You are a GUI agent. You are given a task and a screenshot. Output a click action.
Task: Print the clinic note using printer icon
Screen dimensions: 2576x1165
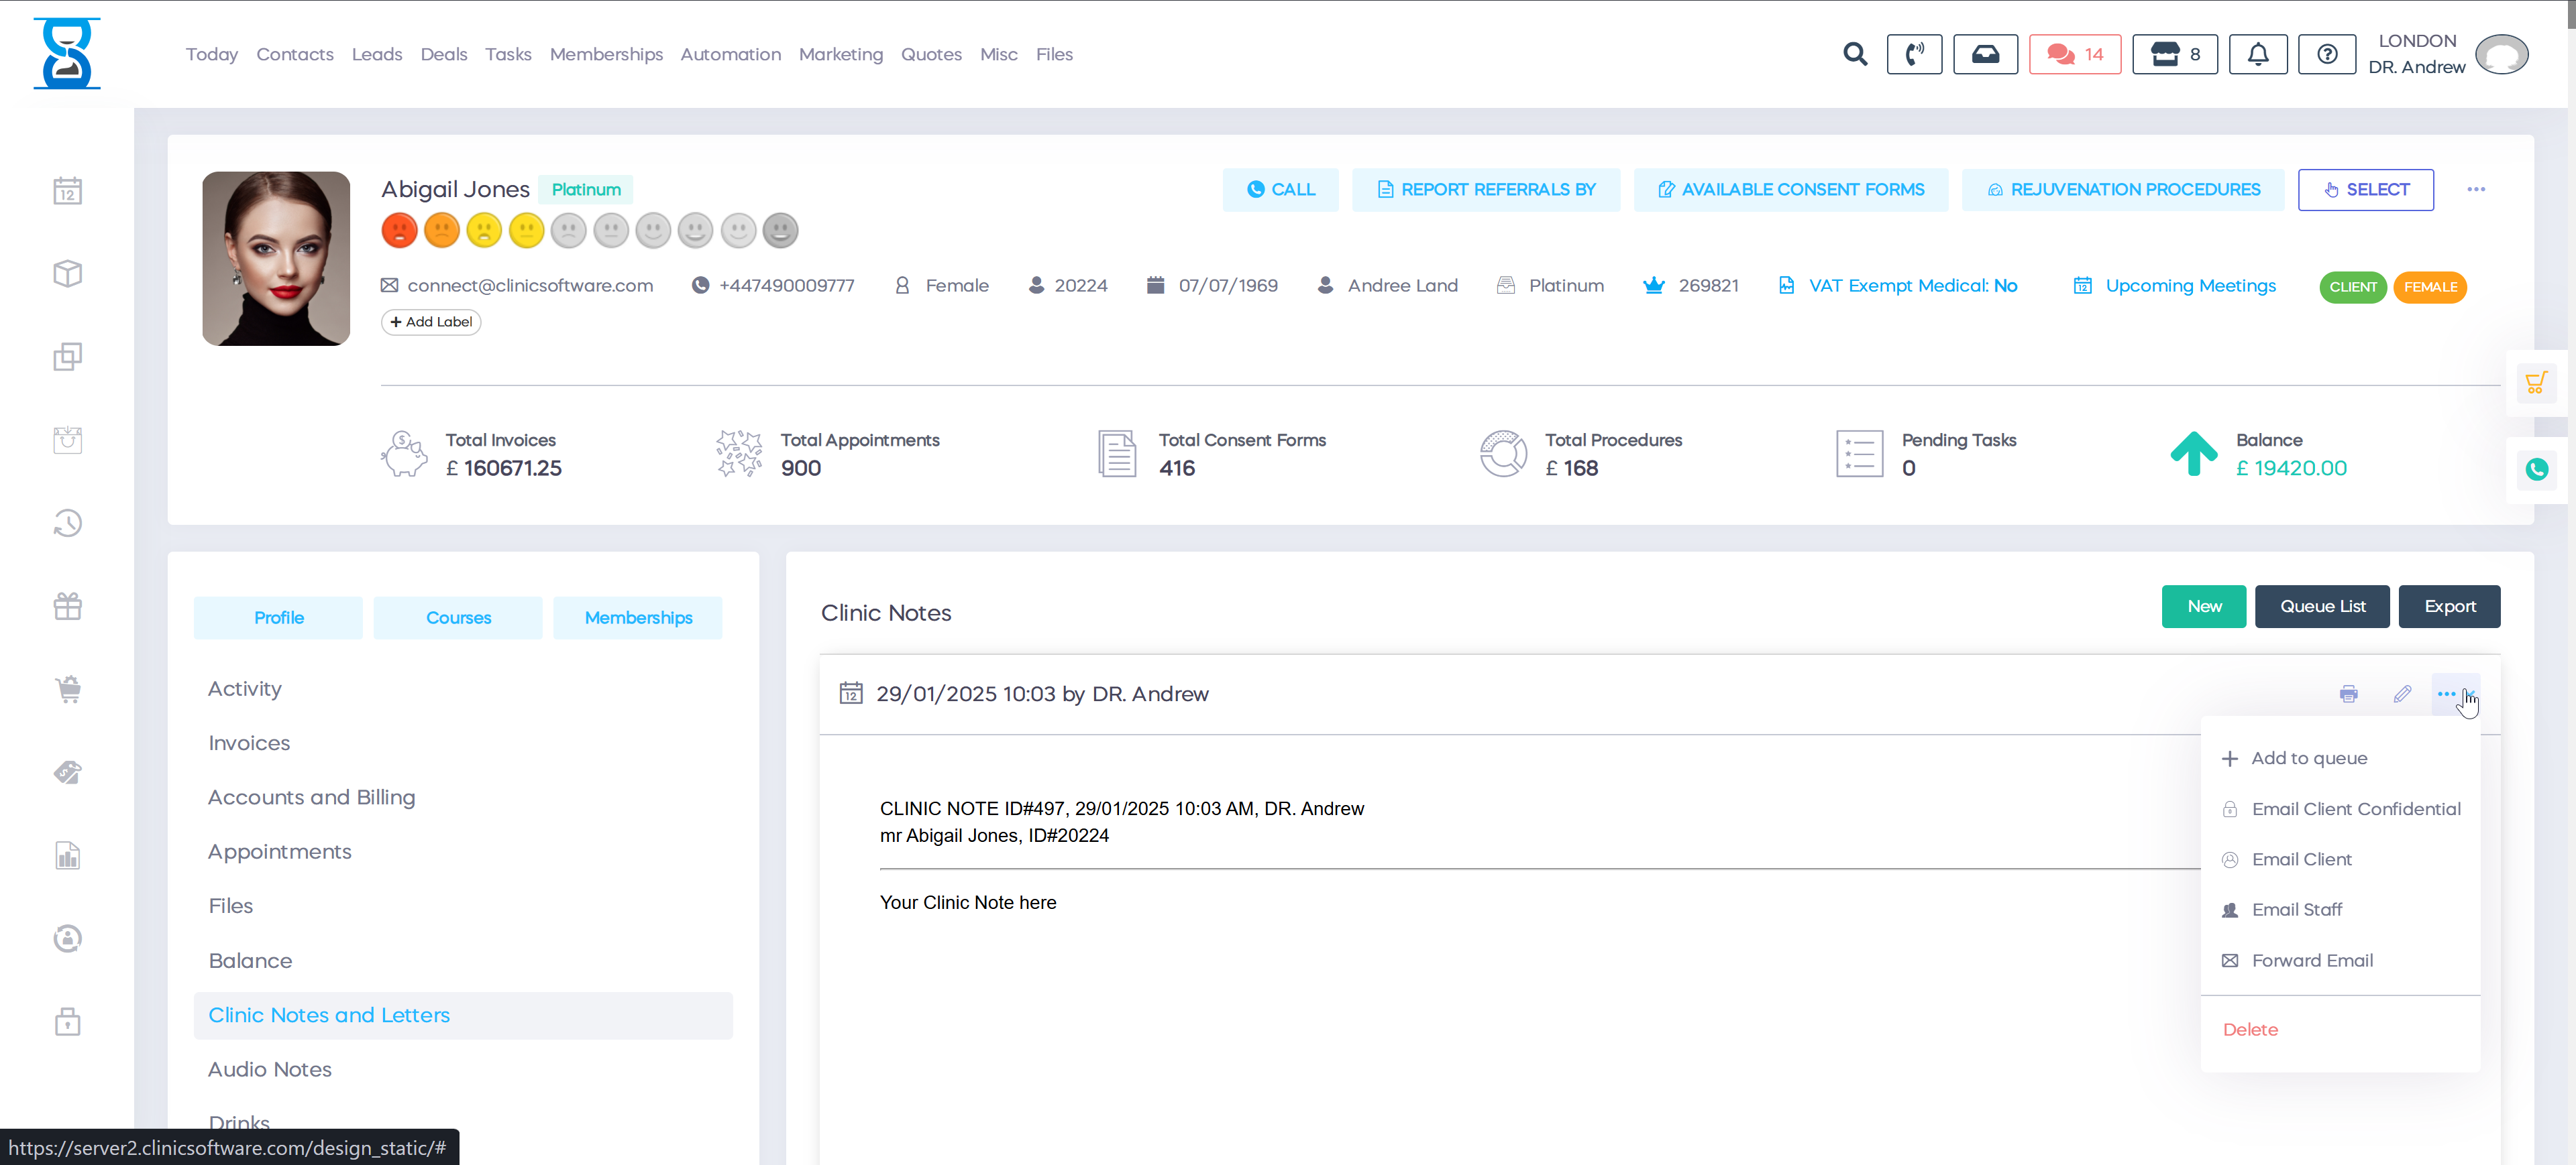(x=2349, y=693)
